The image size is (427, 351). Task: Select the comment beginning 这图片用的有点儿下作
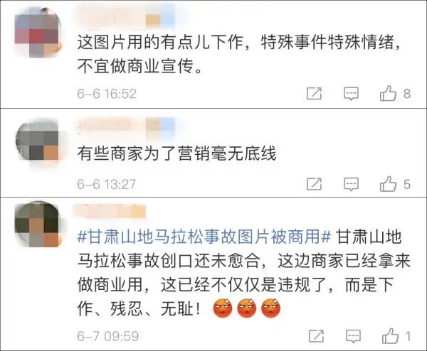pyautogui.click(x=239, y=54)
